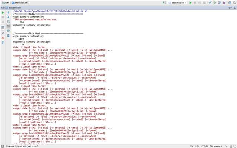This screenshot has width=237, height=148.
Task: Select the ch1 breadcrumb in navigation bar
Action: pos(6,3)
